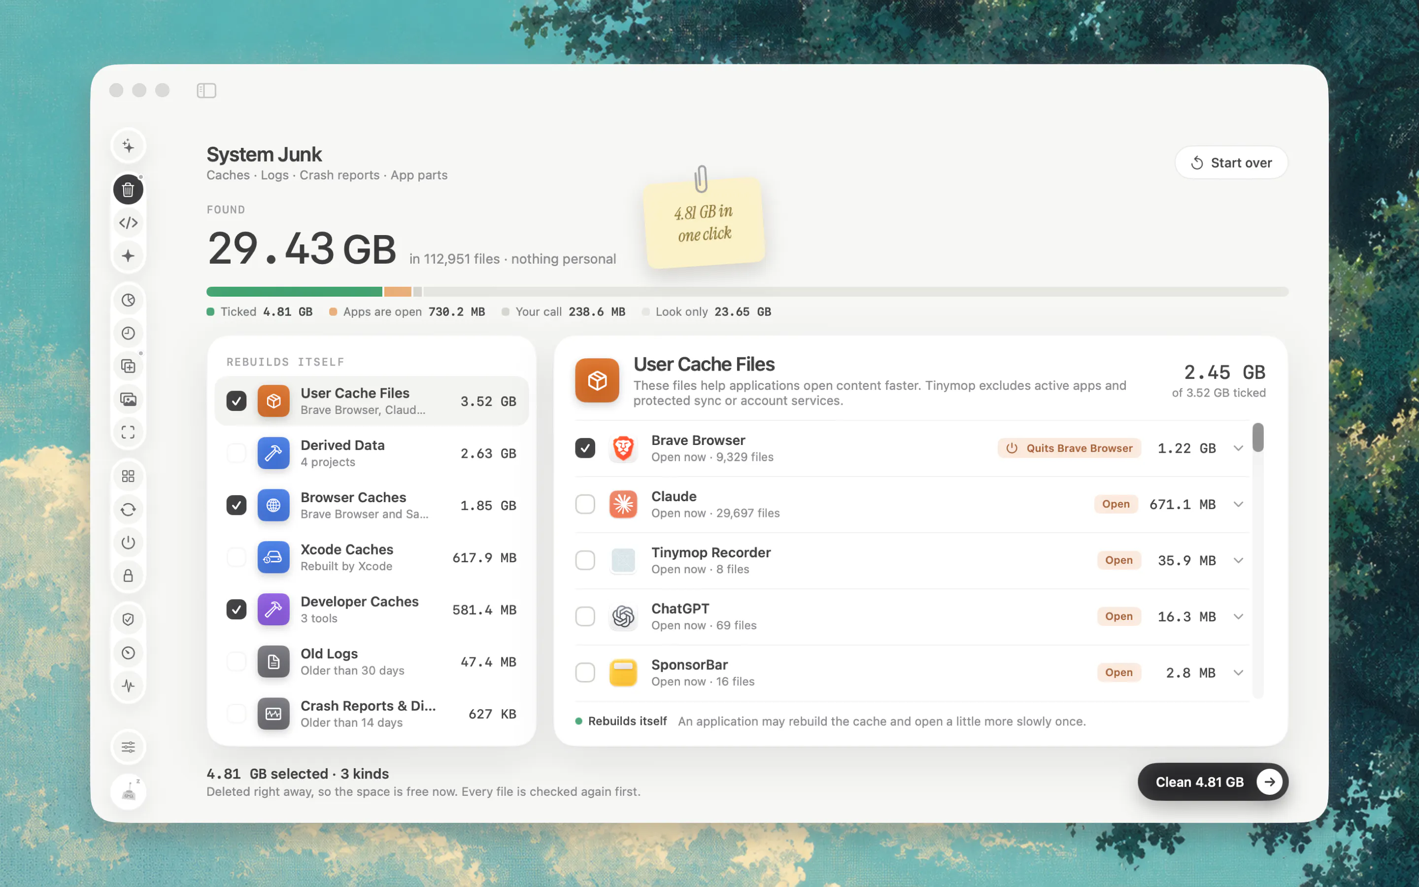1419x887 pixels.
Task: Select the Crash Reports & Di... category row
Action: coord(372,714)
